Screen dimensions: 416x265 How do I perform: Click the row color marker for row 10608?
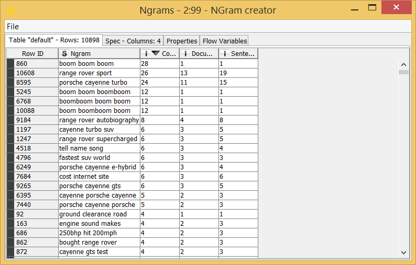tap(10, 73)
